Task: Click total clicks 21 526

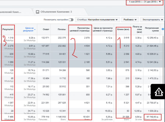Action: [x=126, y=117]
